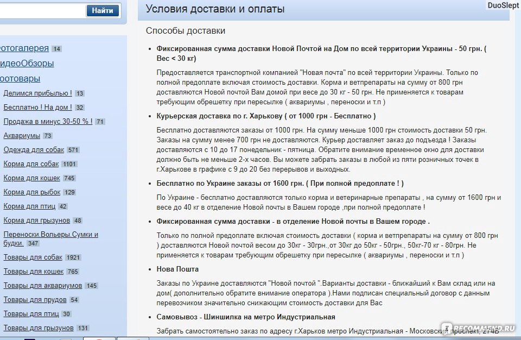
Task: Click Фиксированная сумма доставки в отделение heading
Action: 293,221
